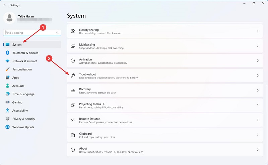Open the Network & internet section

pyautogui.click(x=25, y=61)
